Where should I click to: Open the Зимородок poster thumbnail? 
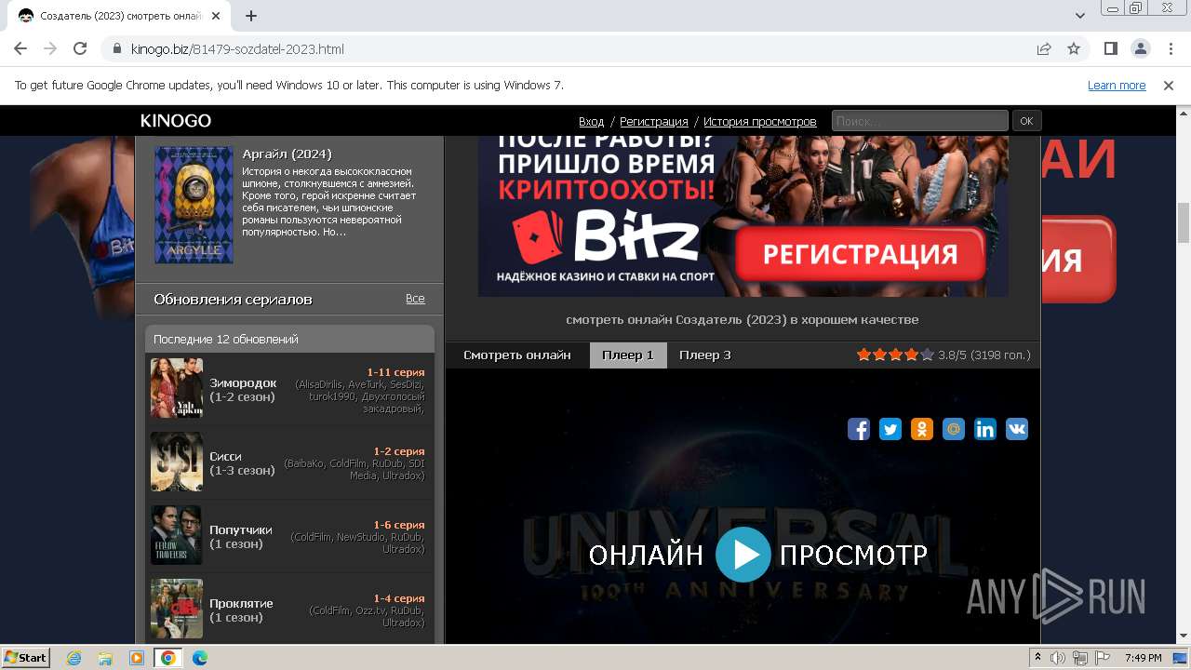(x=177, y=388)
